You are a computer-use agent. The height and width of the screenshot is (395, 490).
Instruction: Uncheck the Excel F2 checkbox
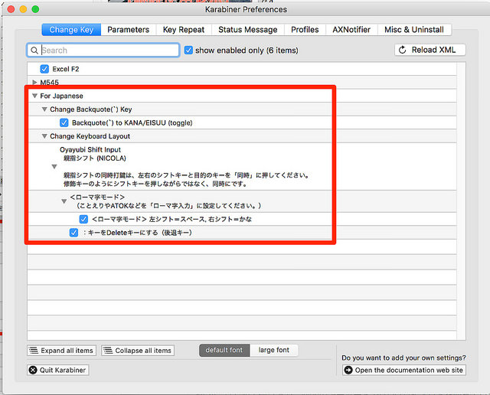coord(44,69)
